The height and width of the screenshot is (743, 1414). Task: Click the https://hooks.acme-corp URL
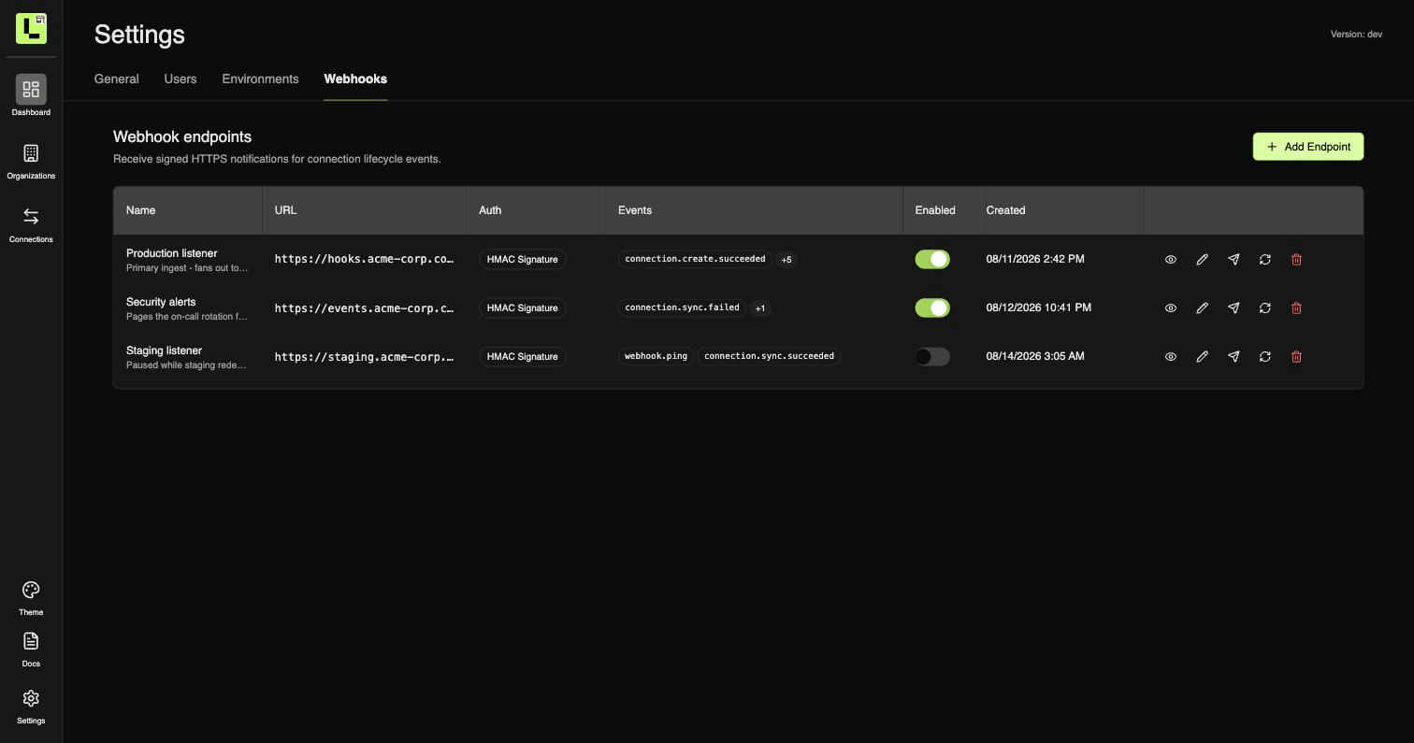365,259
